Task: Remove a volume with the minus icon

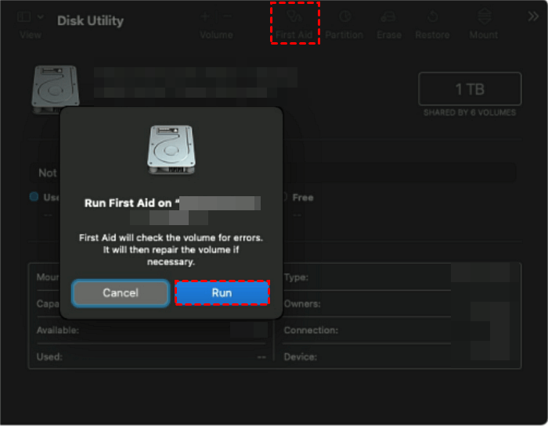Action: [227, 16]
